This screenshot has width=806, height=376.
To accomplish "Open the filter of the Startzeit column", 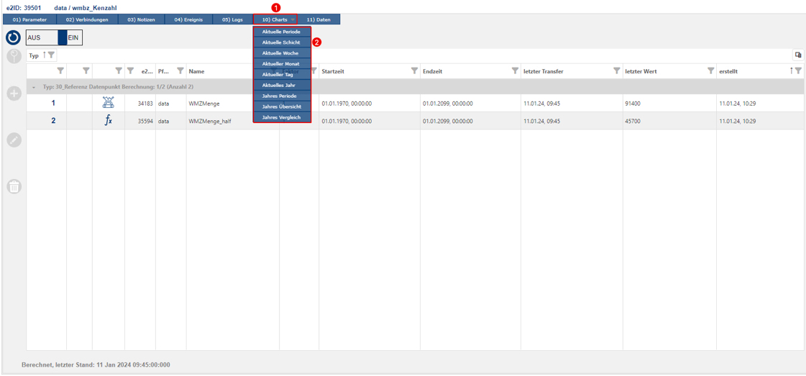I will pyautogui.click(x=414, y=71).
